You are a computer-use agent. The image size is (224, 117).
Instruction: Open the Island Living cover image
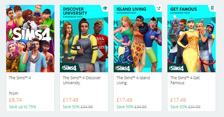[138, 39]
